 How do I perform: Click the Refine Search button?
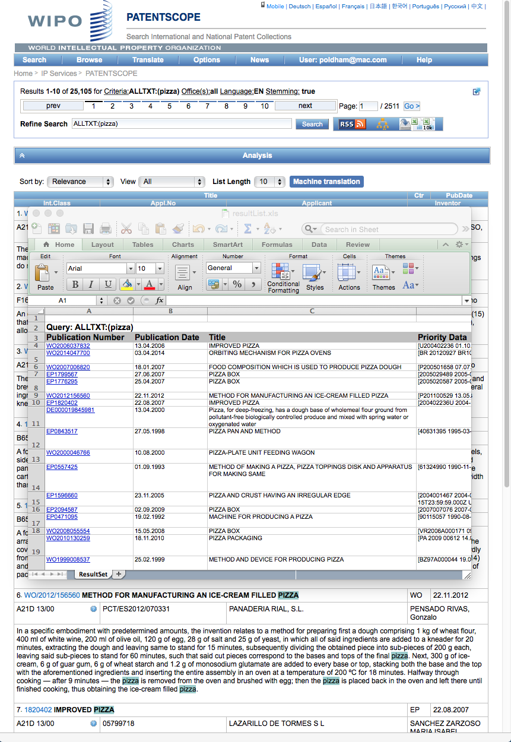coord(312,124)
